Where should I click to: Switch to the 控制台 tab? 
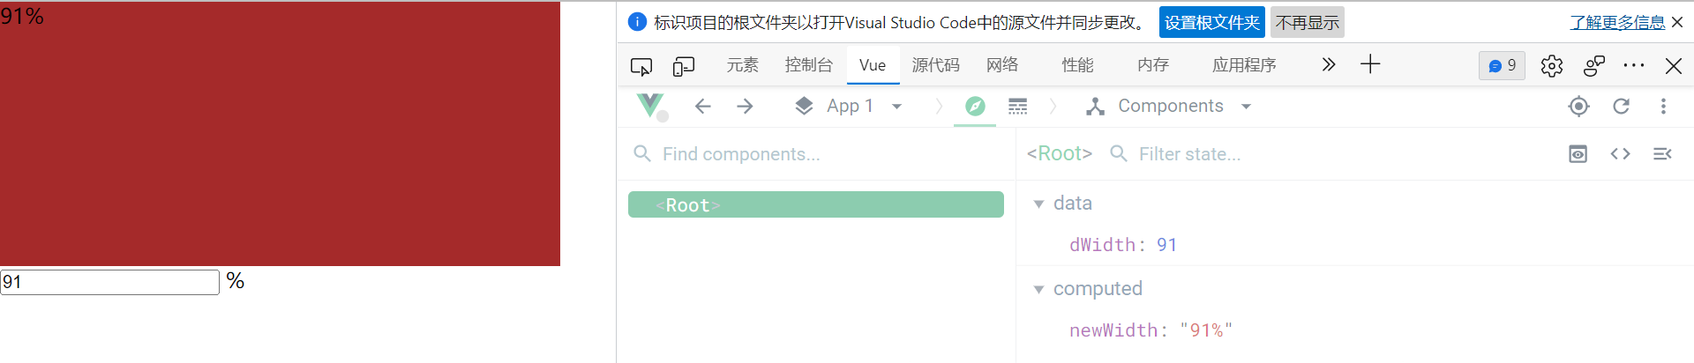[808, 65]
